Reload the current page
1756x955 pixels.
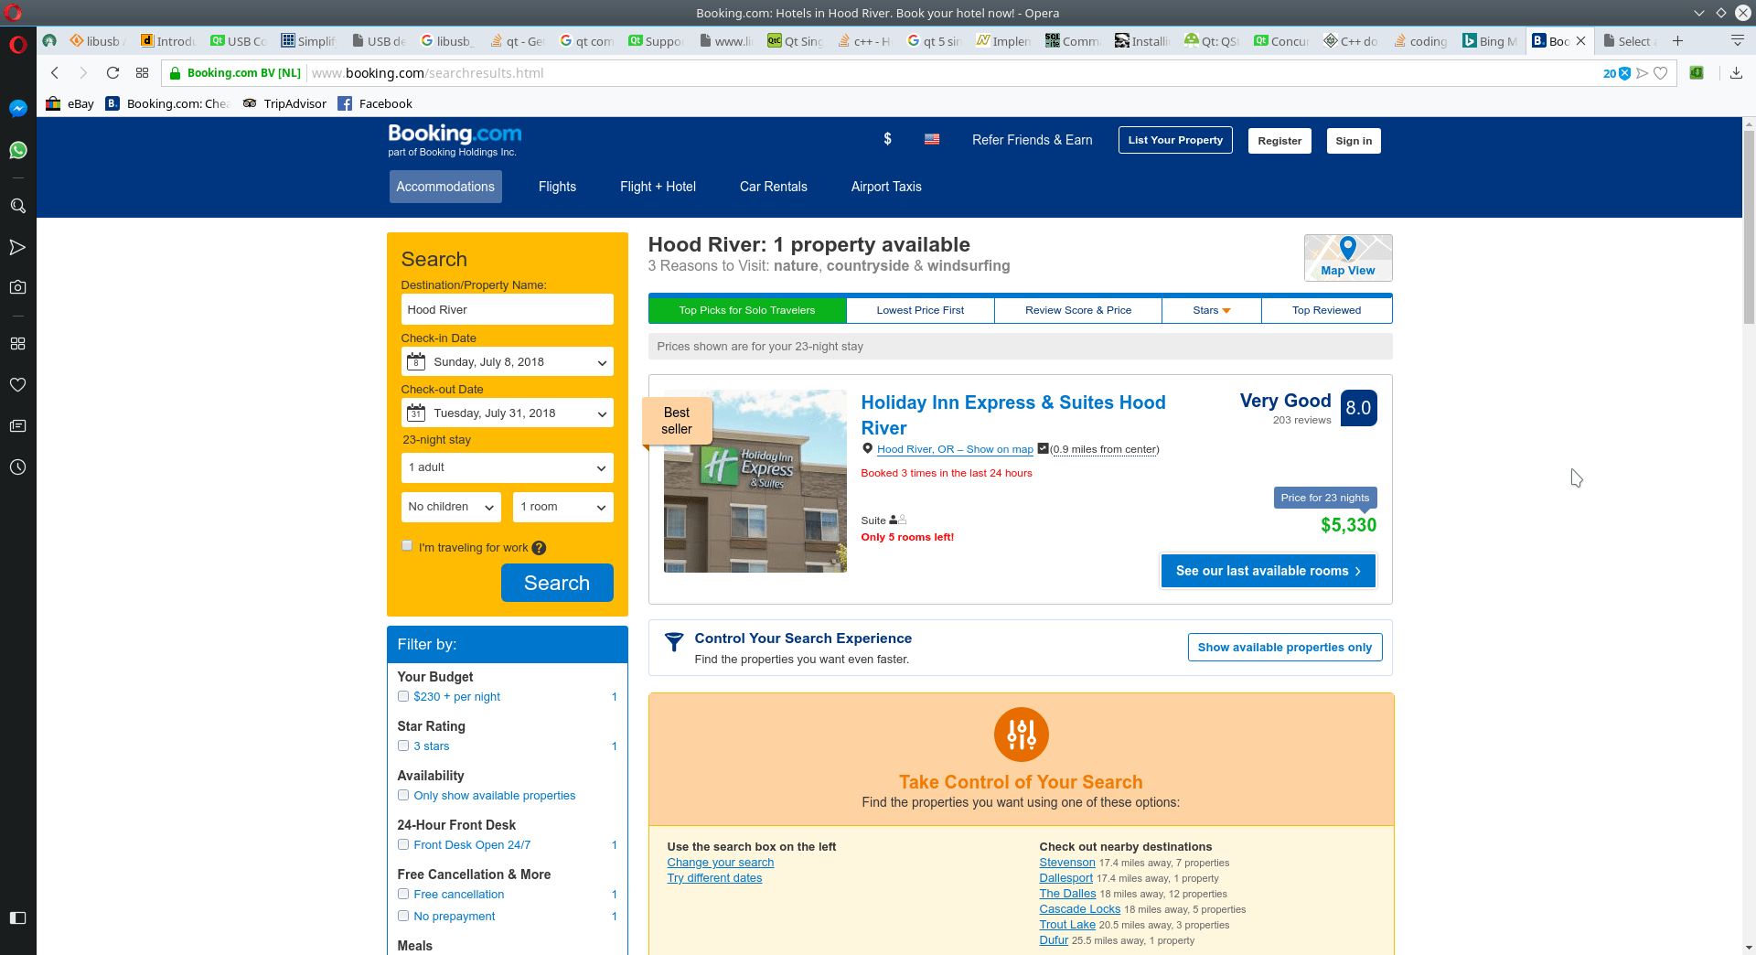click(112, 73)
